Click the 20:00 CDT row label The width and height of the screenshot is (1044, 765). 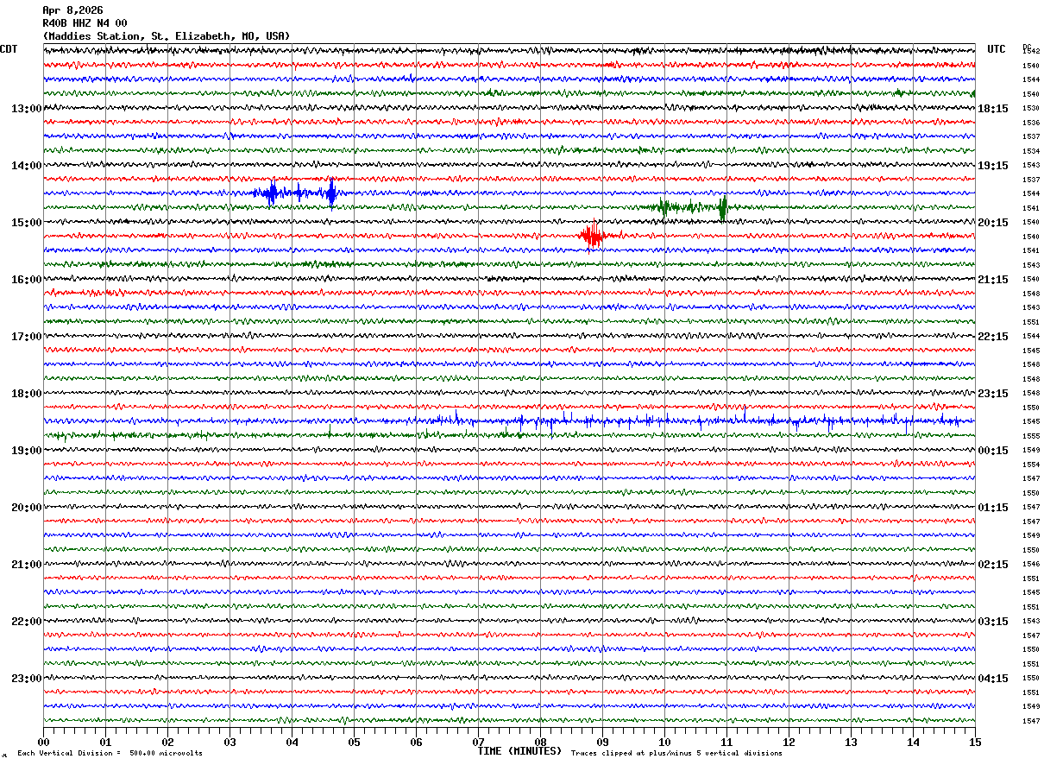click(26, 507)
